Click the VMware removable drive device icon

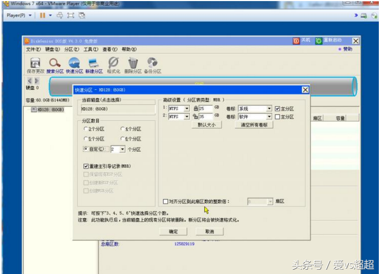pos(364,16)
